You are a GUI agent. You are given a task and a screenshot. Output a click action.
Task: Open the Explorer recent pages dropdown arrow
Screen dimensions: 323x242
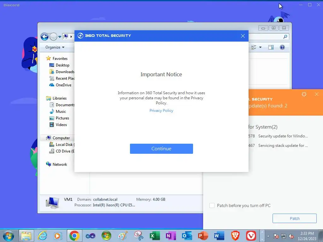(60, 37)
